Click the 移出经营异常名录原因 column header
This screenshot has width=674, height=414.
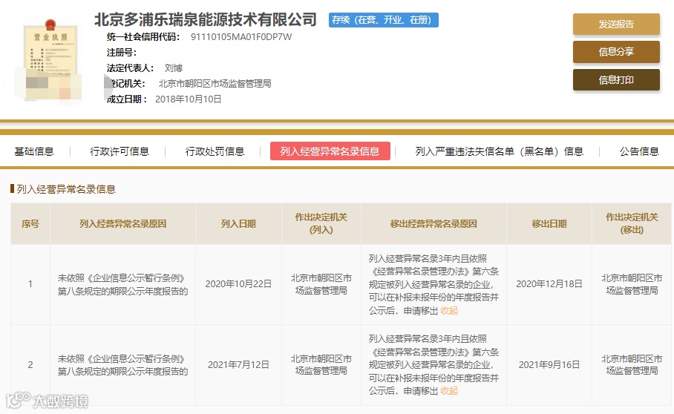pos(433,224)
